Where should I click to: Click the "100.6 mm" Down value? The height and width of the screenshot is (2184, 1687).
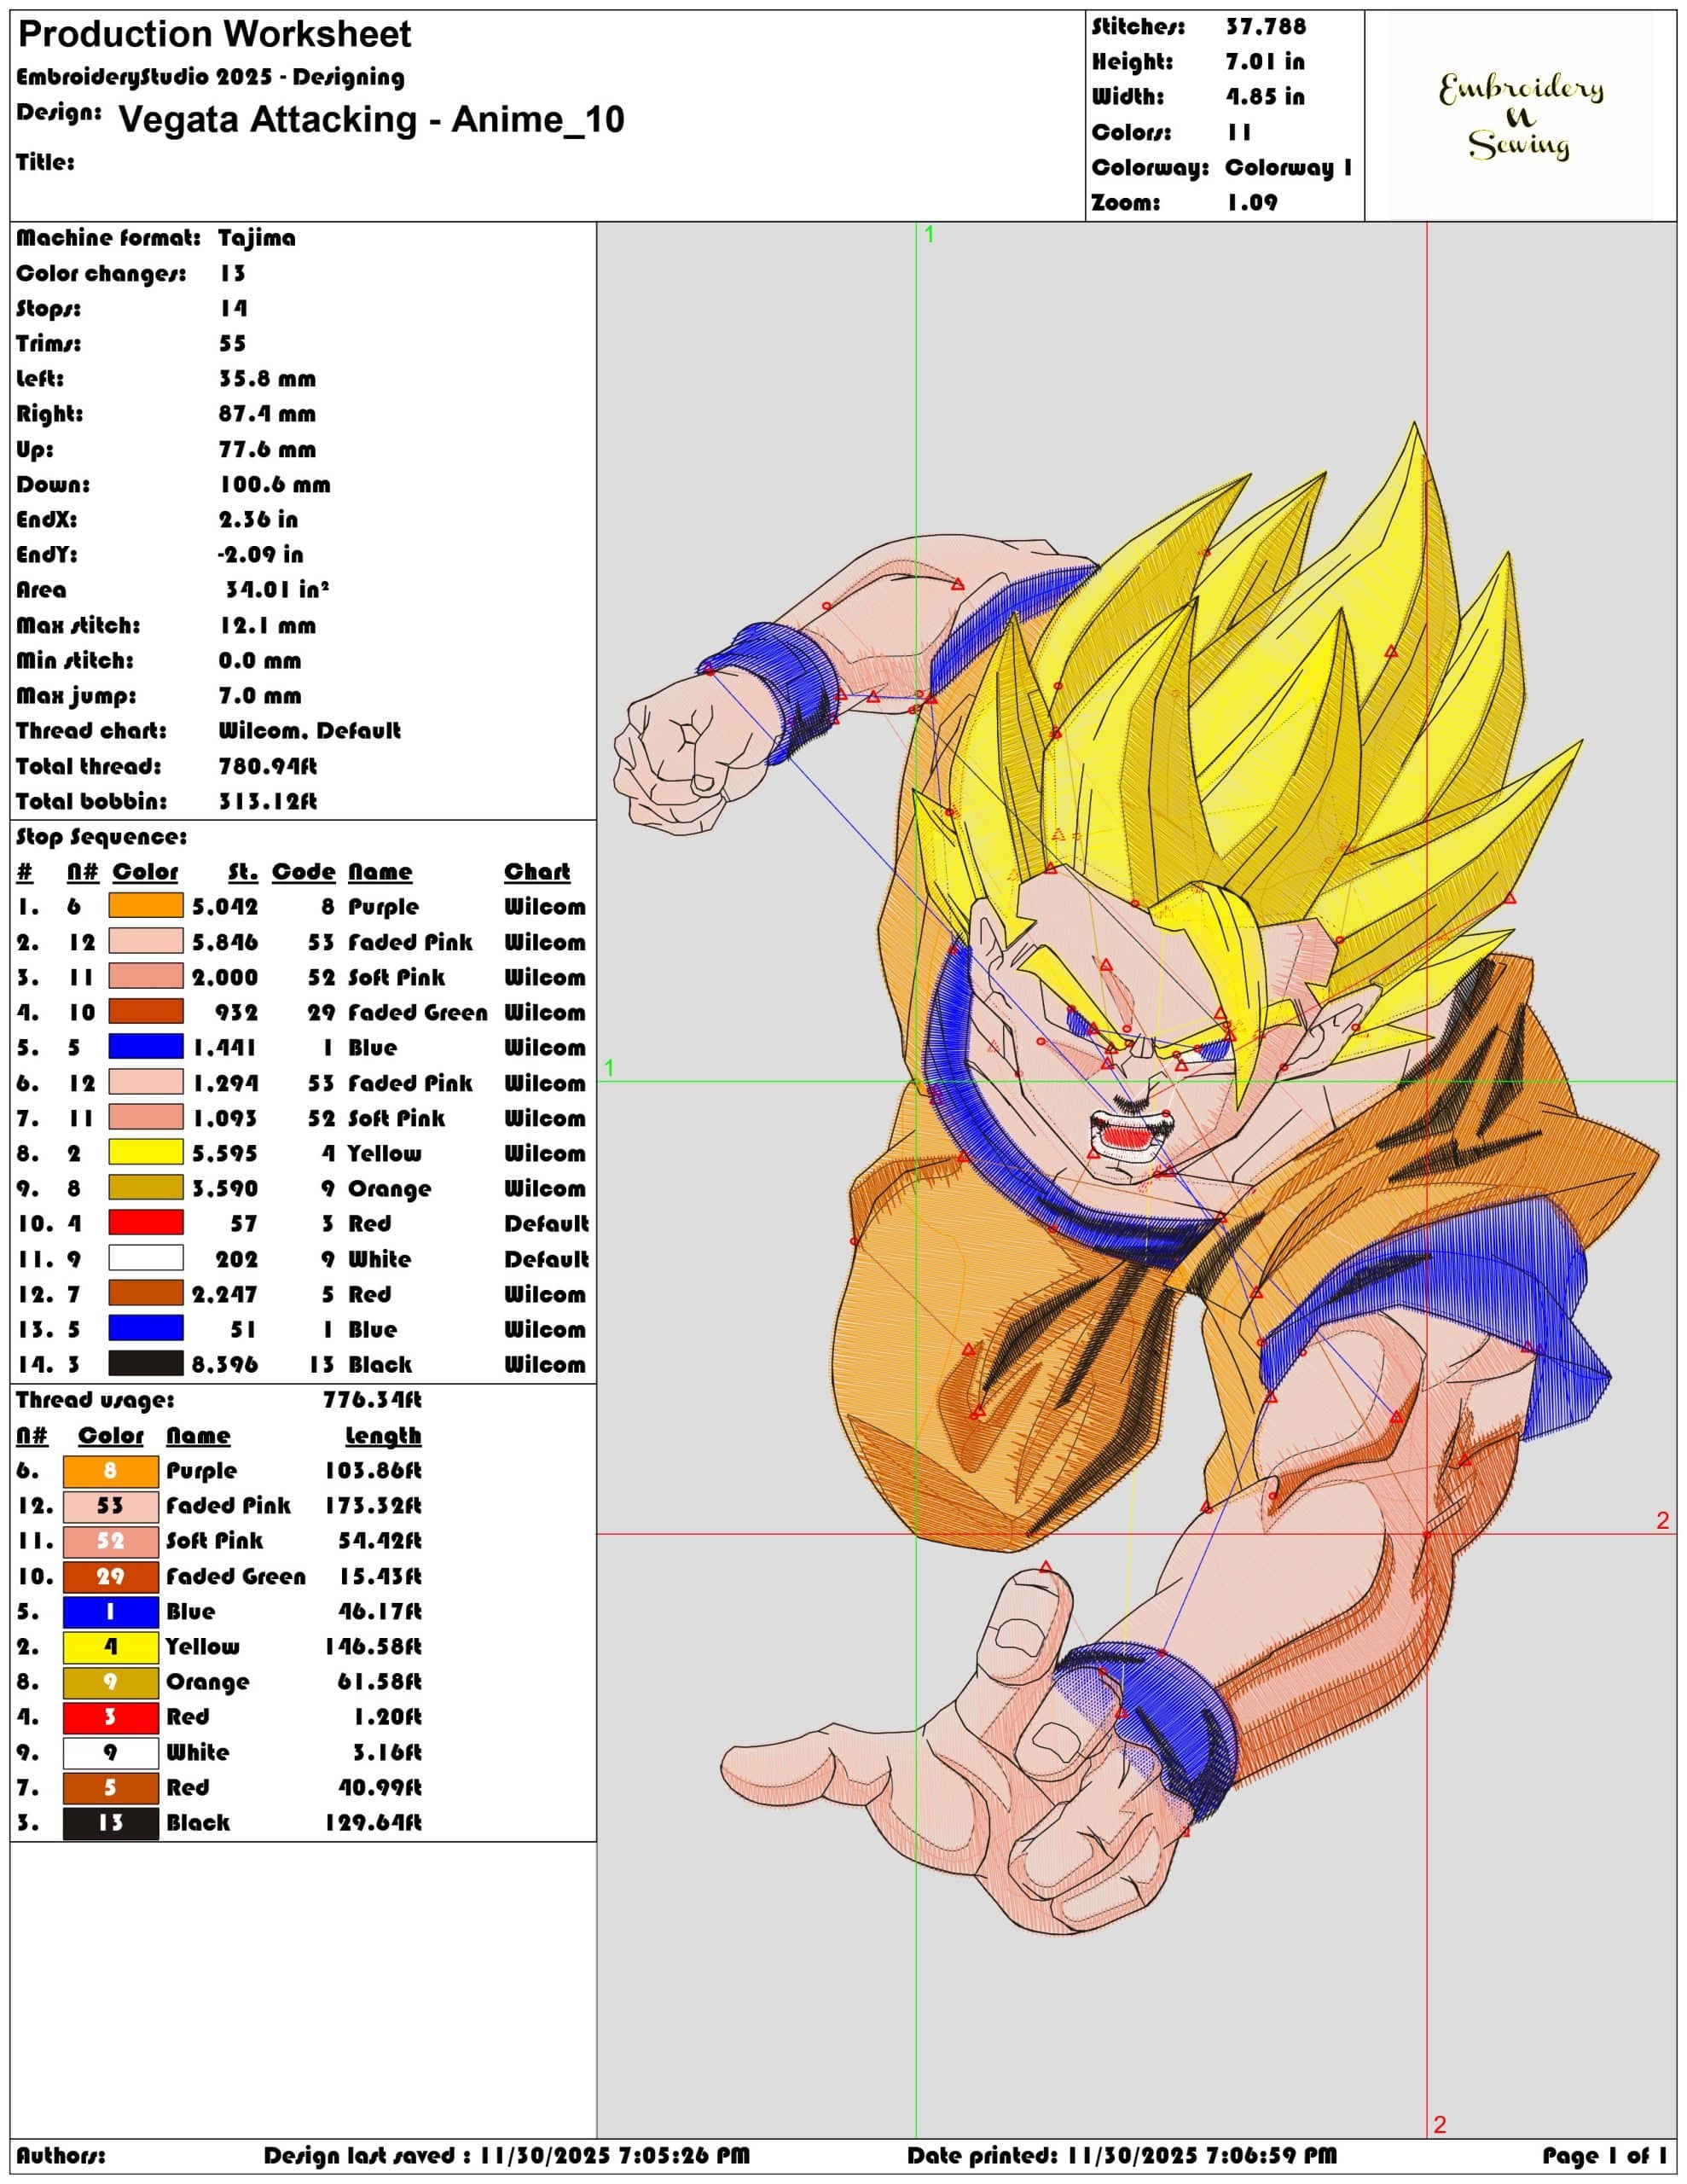[x=275, y=485]
